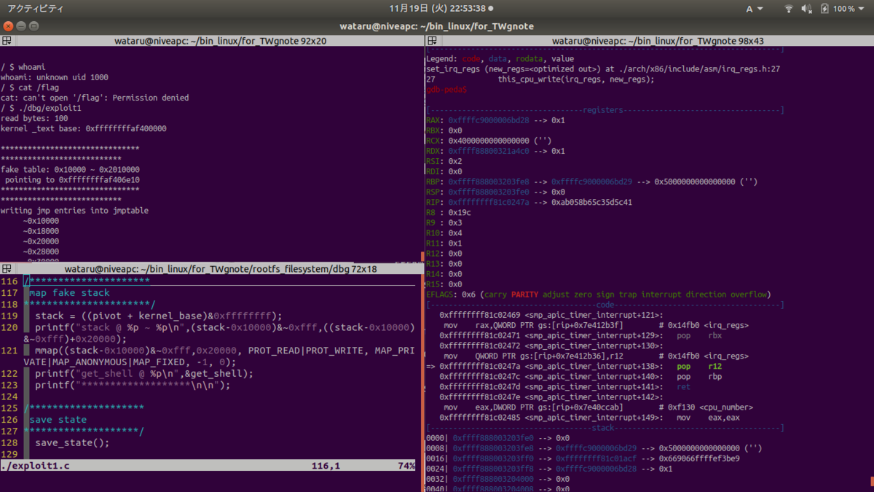
Task: Click the current 'pop r12' instruction
Action: [700, 366]
